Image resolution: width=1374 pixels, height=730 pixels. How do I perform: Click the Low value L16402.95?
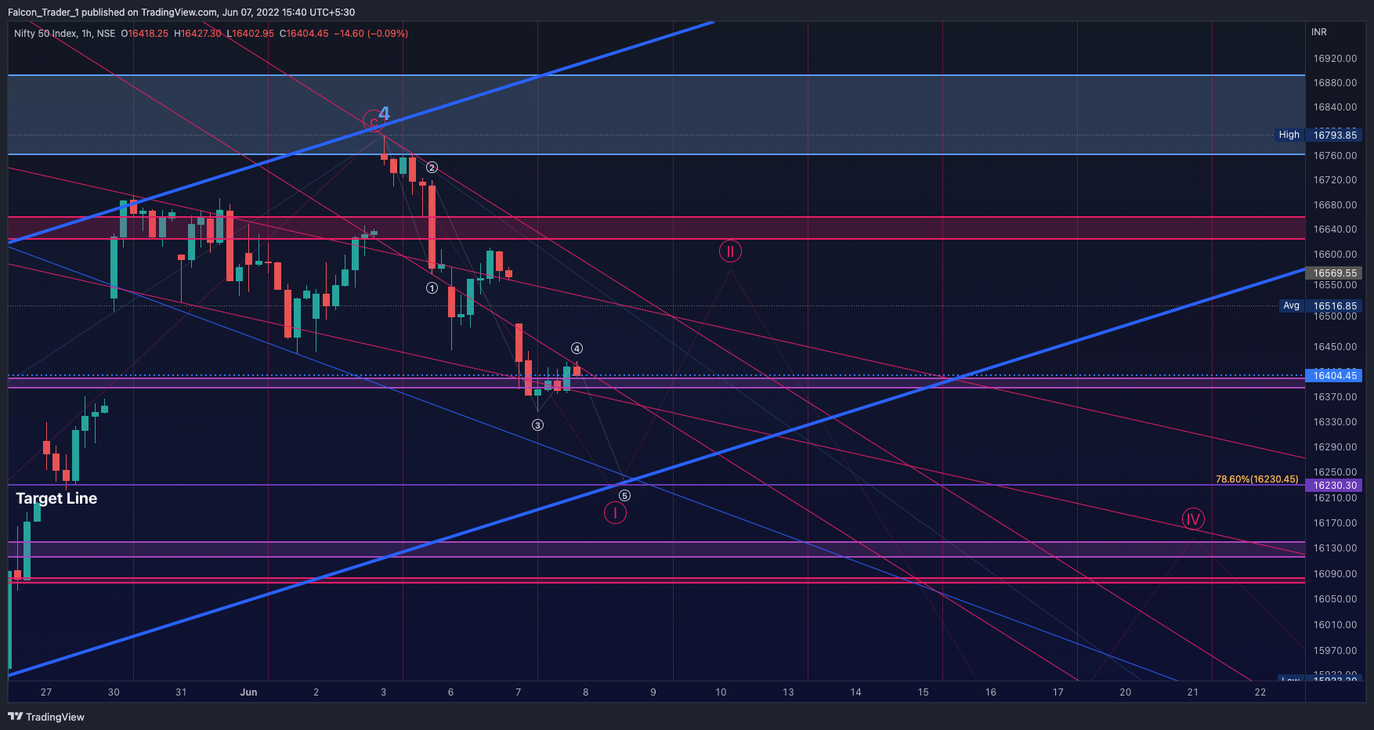tap(251, 34)
